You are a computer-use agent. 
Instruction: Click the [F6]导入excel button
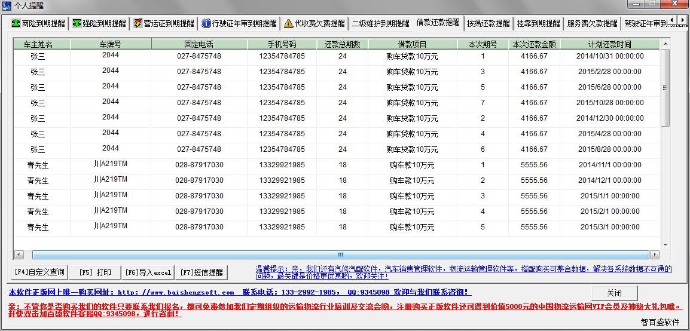[x=148, y=272]
